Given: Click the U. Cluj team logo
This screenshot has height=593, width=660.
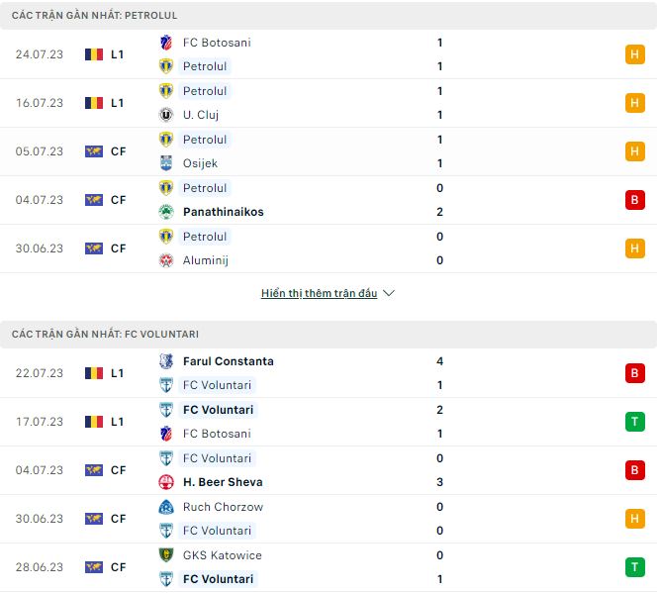Looking at the screenshot, I should click(165, 115).
